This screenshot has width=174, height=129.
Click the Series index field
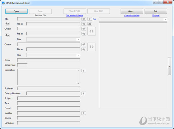[x=22, y=65]
